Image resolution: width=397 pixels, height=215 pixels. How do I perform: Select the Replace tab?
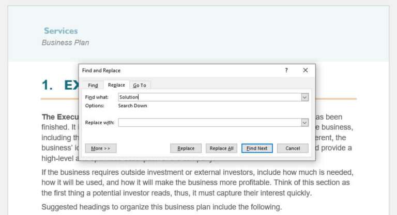(x=116, y=85)
